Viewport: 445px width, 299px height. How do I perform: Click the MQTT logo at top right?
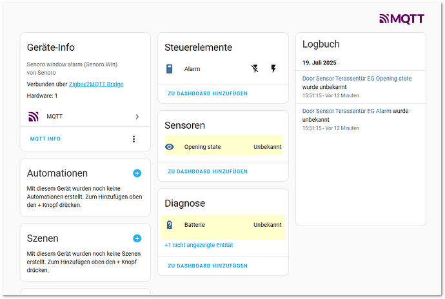(402, 19)
